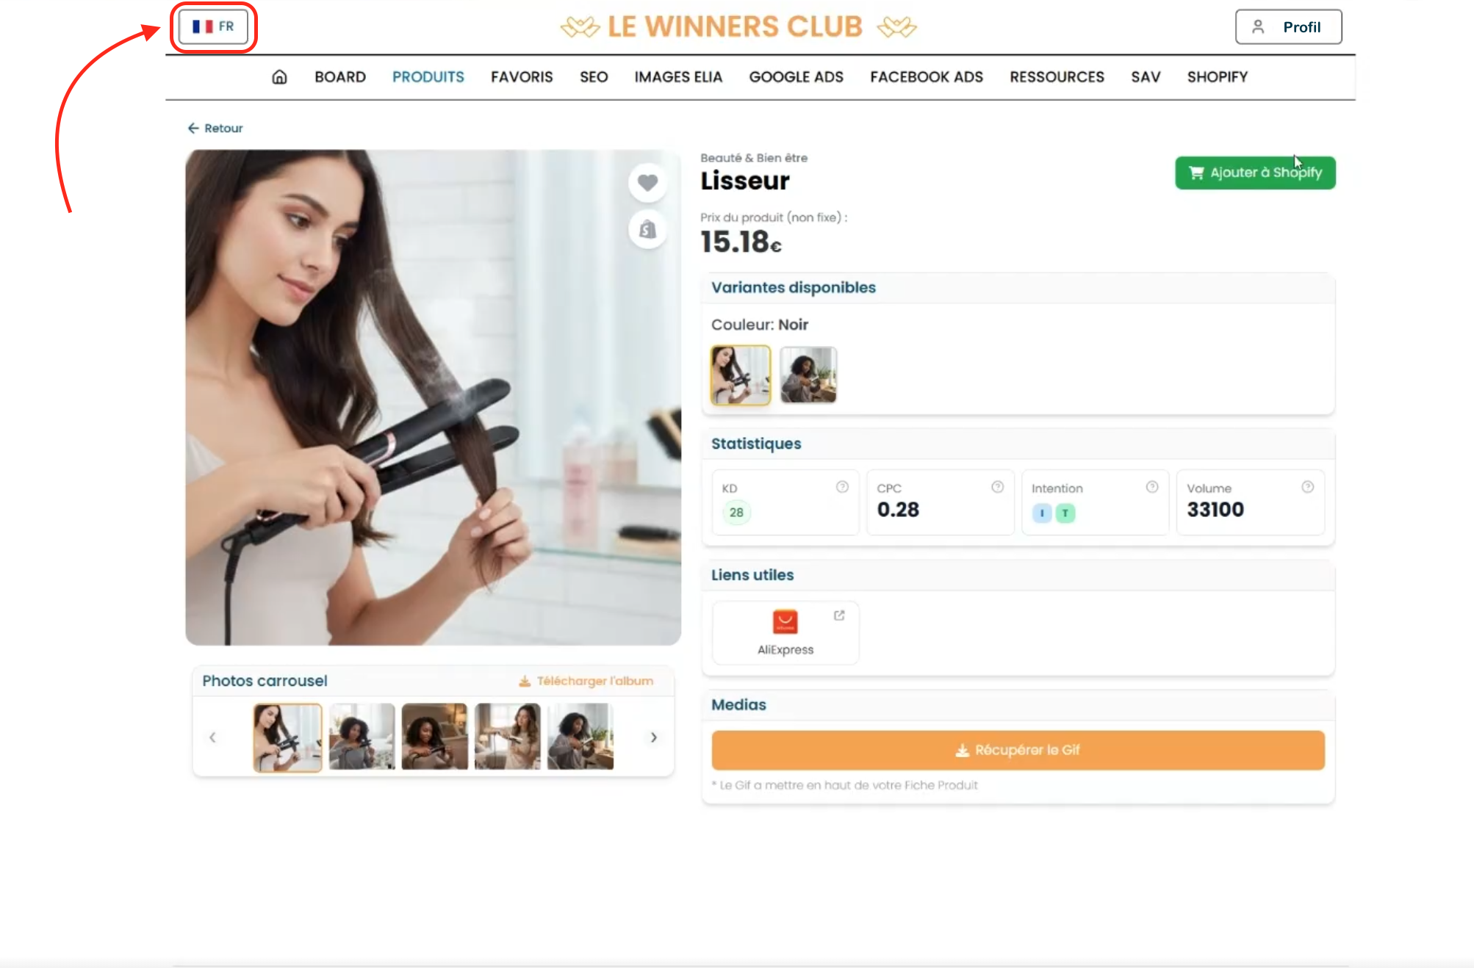The height and width of the screenshot is (968, 1474).
Task: Open the Volume help question-mark icon
Action: click(1307, 487)
